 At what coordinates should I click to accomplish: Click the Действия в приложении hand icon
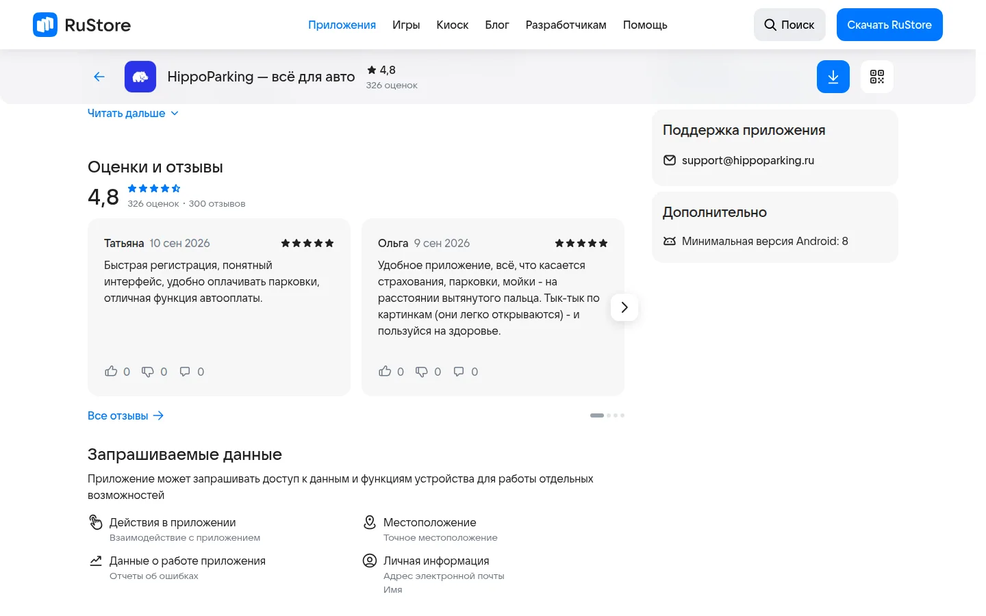[96, 522]
